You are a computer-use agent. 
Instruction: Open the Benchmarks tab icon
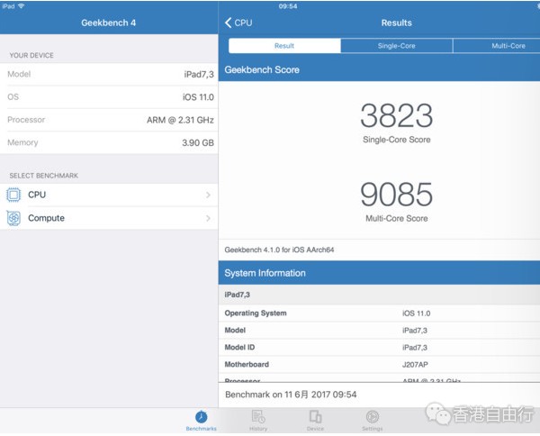tap(201, 417)
